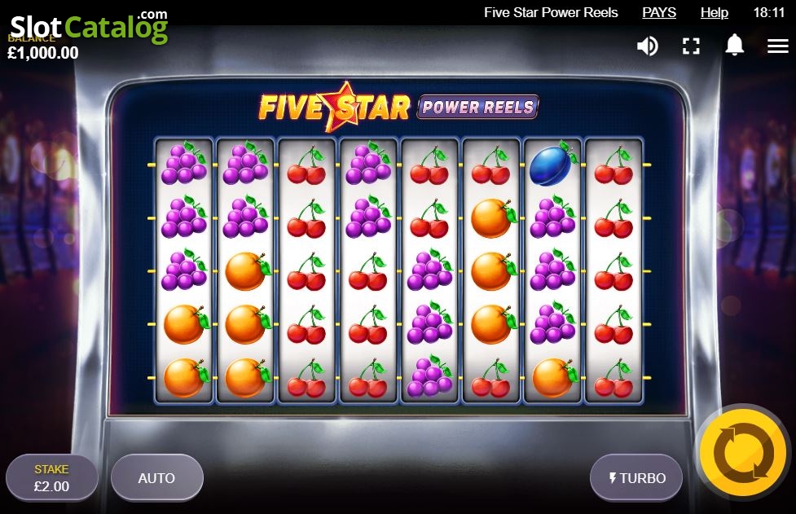Enable AUTO spin mode
796x514 pixels.
pyautogui.click(x=157, y=477)
